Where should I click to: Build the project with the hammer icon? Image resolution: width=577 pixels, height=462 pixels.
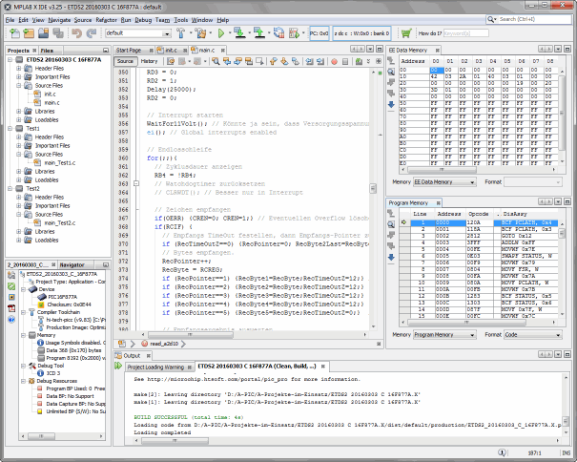180,33
